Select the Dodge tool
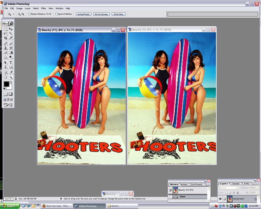This screenshot has width=261, height=209. [x=11, y=57]
